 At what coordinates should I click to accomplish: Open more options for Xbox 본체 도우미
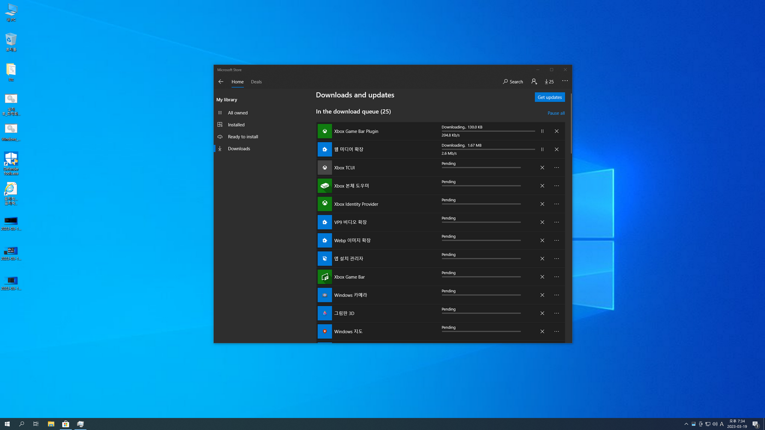coord(557,186)
